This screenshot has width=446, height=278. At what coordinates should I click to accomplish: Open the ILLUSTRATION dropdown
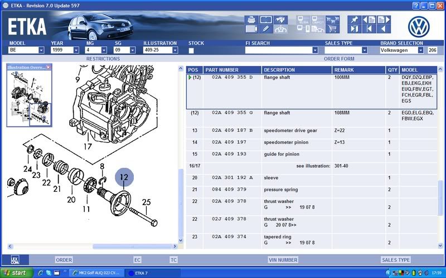pos(175,50)
